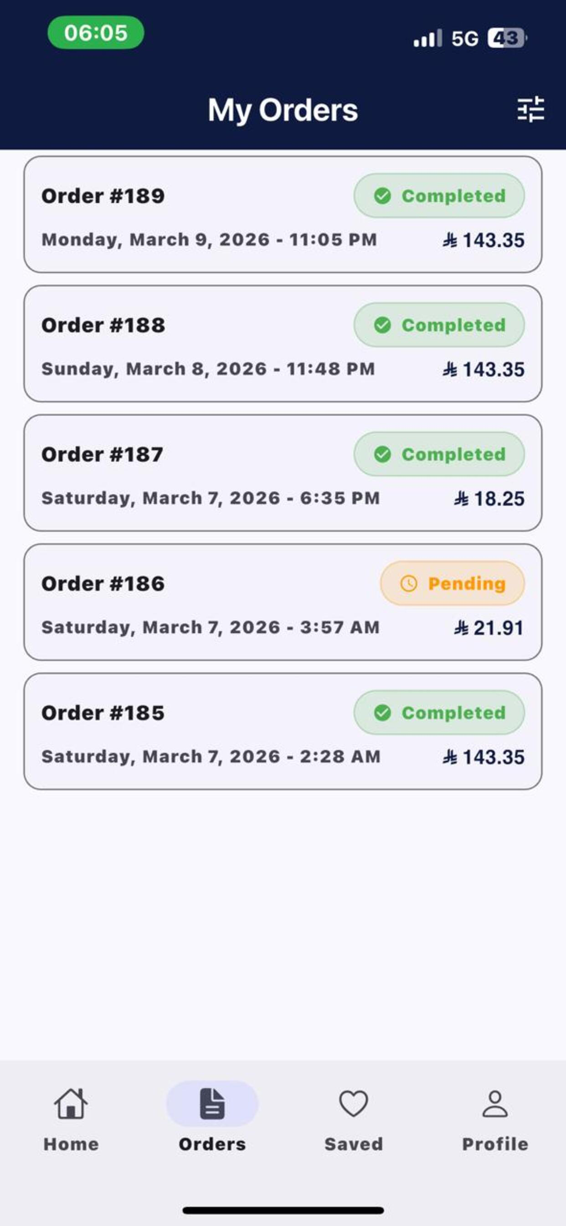
Task: Tap the Pending badge on Order #186
Action: tap(453, 583)
